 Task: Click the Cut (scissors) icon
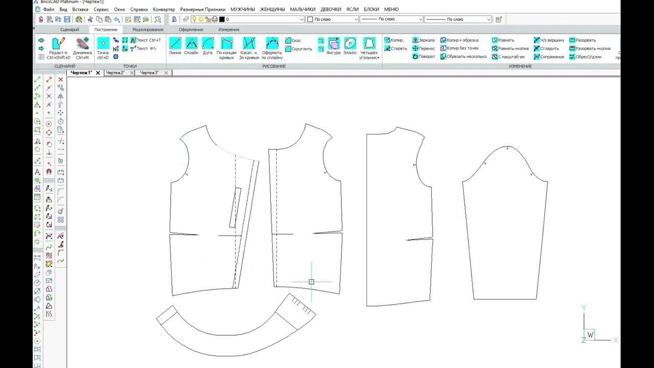90,19
